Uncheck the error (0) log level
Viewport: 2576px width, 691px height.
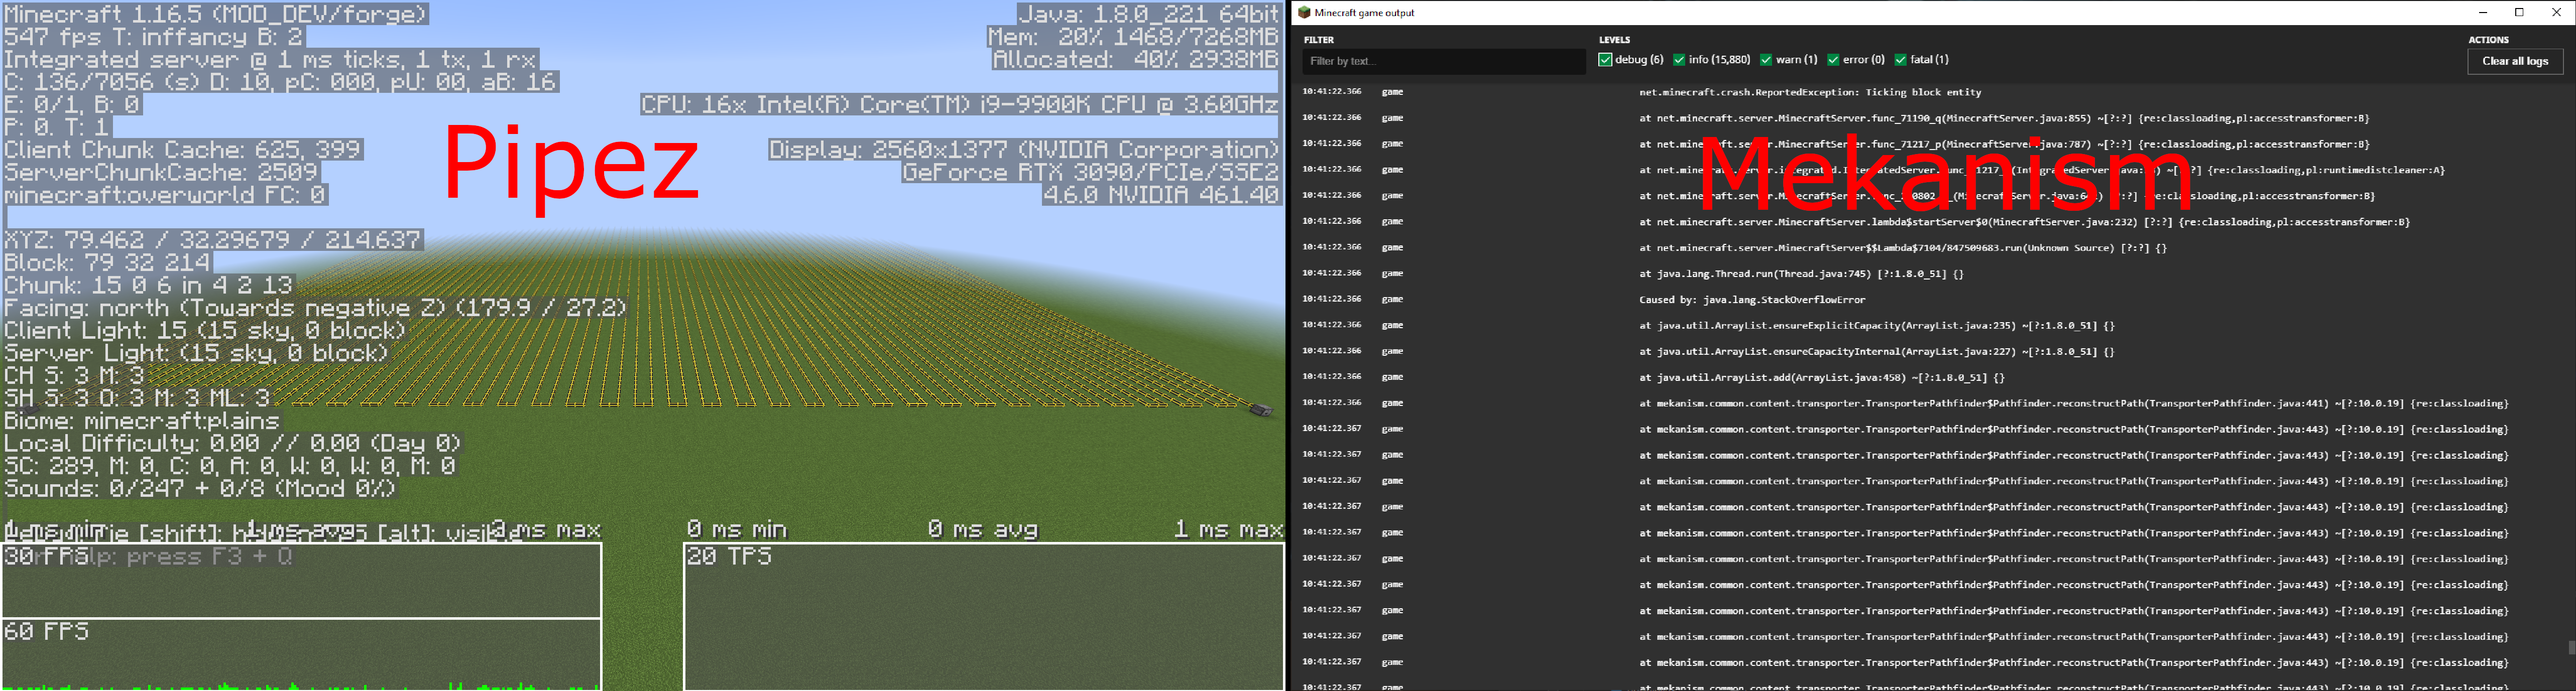1835,59
